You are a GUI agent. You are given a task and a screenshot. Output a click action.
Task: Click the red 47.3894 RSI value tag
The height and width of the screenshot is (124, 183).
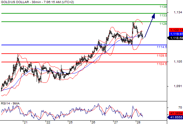click(176, 113)
